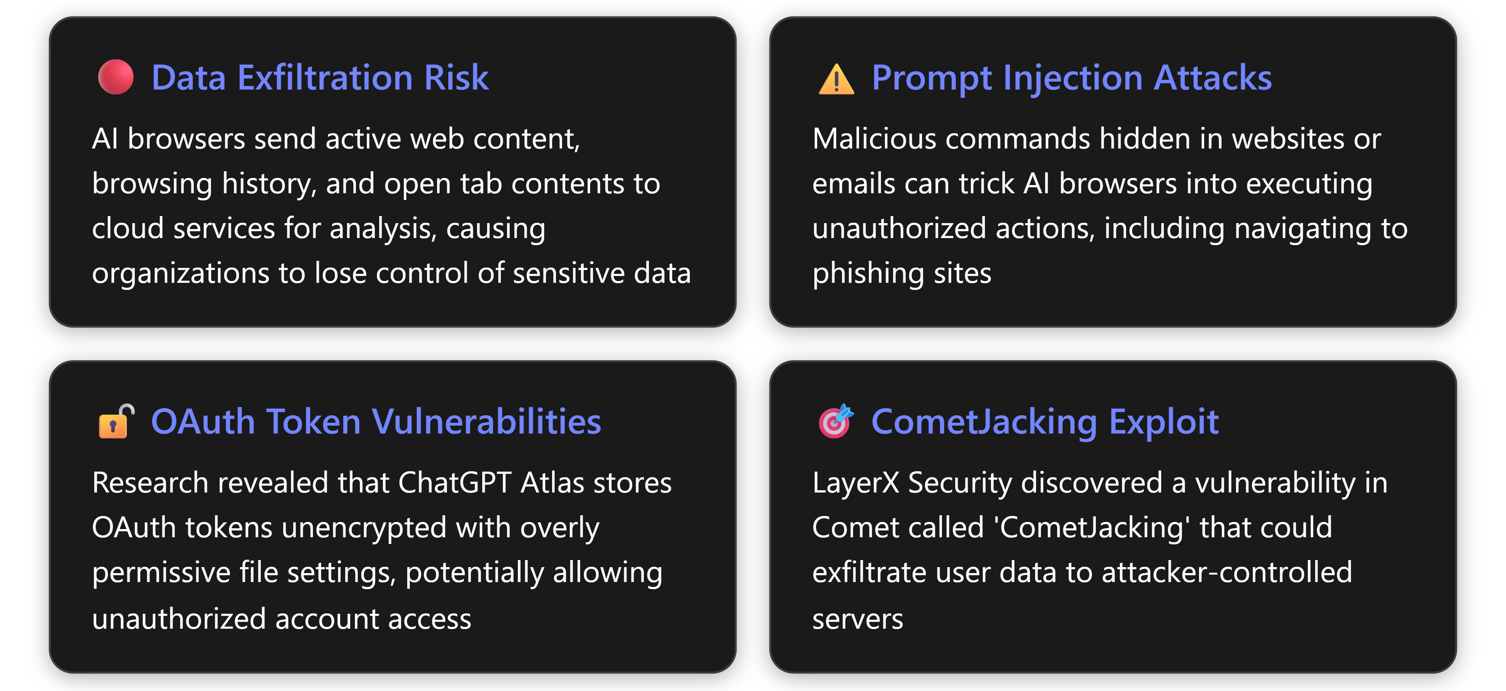
Task: Click the open padlock icon
Action: [x=116, y=421]
